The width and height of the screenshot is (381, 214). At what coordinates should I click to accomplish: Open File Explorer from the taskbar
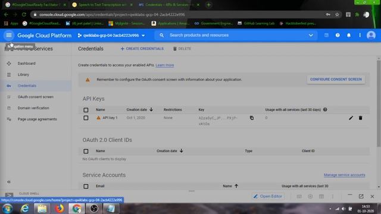point(42,209)
